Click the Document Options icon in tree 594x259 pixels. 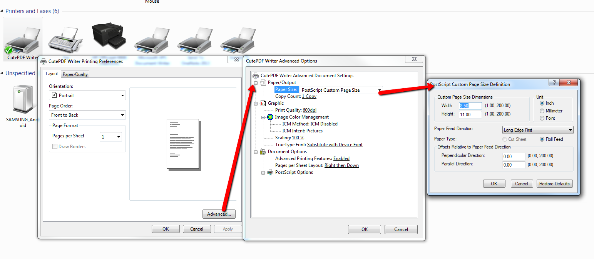tap(263, 152)
